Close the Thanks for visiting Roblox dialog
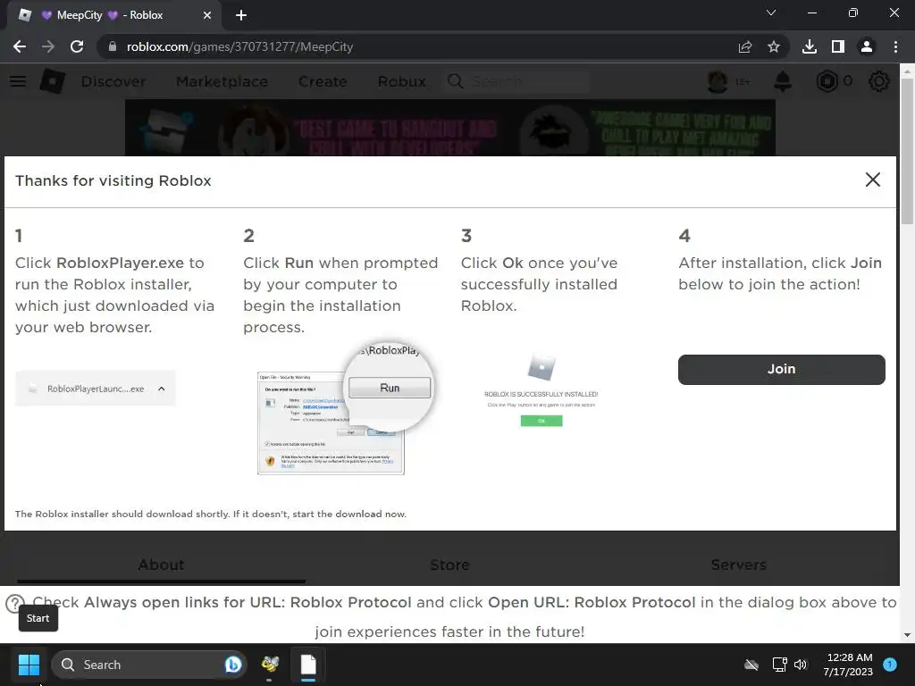 (872, 180)
